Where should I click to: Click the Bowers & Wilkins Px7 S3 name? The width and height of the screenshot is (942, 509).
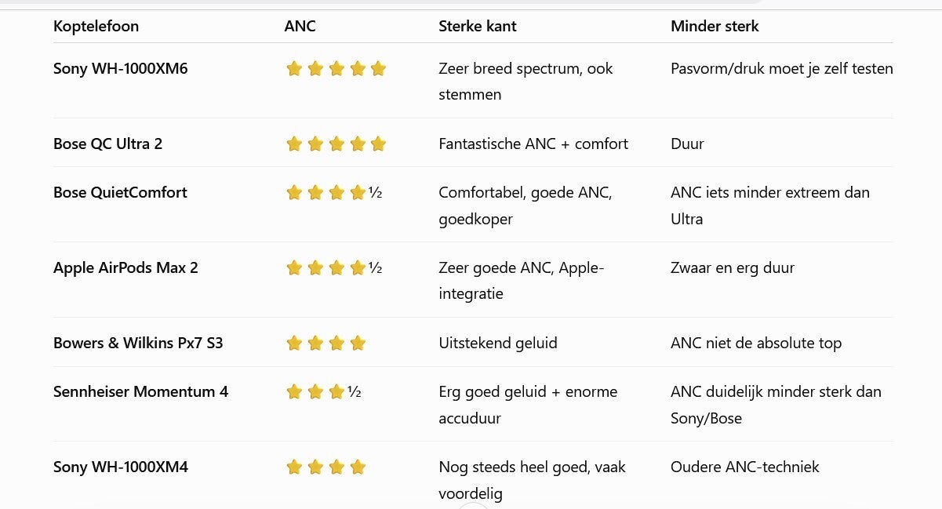pos(138,344)
